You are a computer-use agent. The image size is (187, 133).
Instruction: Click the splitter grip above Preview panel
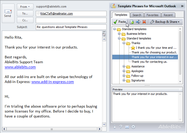pyautogui.click(x=147, y=86)
